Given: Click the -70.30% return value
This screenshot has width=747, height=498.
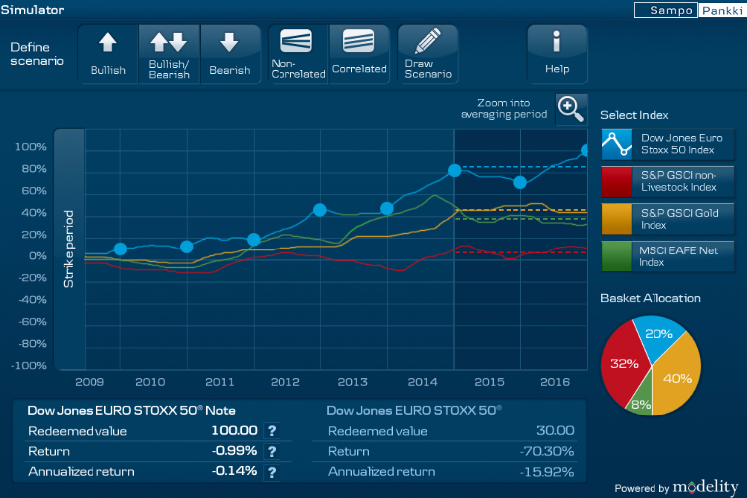Looking at the screenshot, I should coord(547,451).
